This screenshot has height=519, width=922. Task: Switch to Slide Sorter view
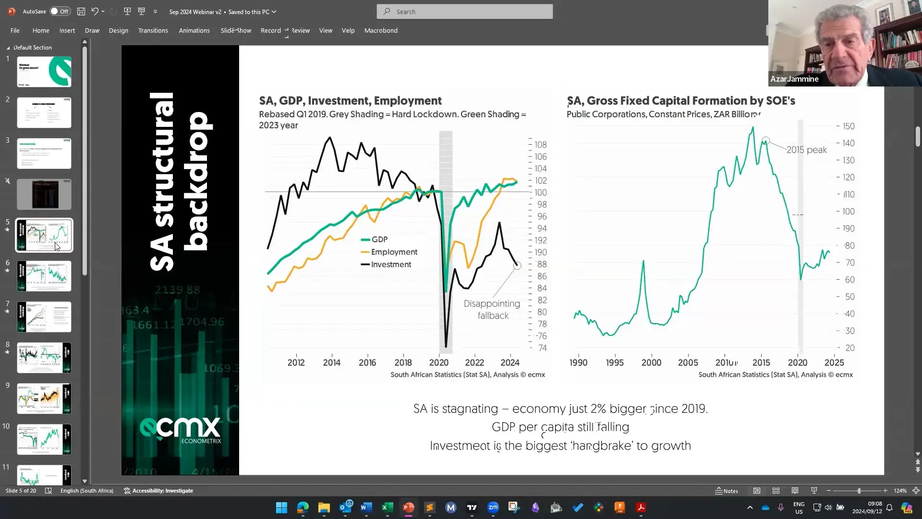(x=776, y=491)
